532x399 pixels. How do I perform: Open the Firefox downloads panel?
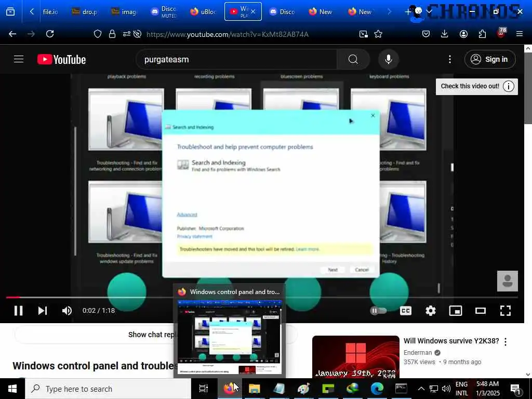(x=445, y=34)
